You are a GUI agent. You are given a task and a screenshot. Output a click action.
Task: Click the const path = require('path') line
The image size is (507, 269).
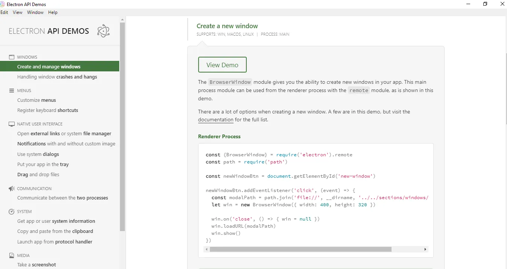point(247,162)
